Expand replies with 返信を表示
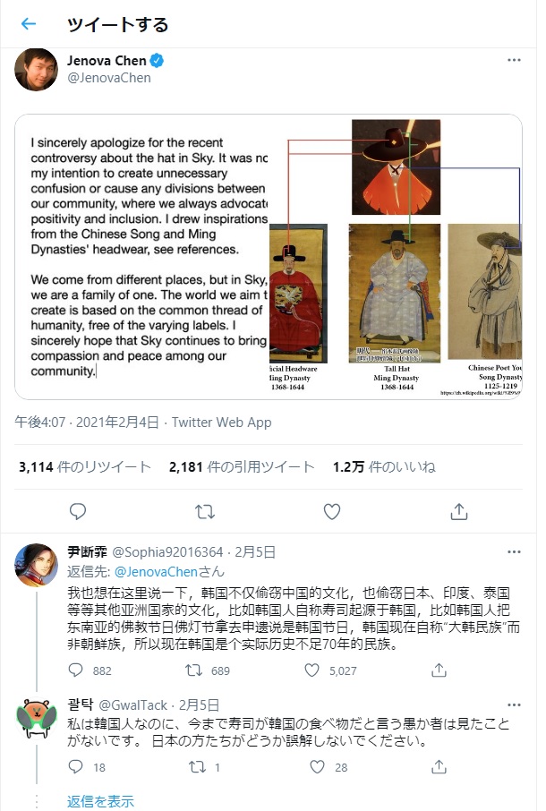The image size is (546, 811). tap(100, 801)
